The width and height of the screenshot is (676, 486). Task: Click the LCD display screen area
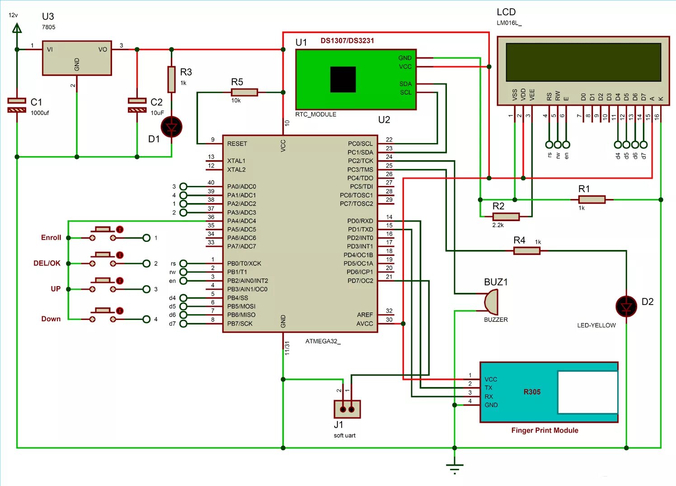tap(583, 62)
